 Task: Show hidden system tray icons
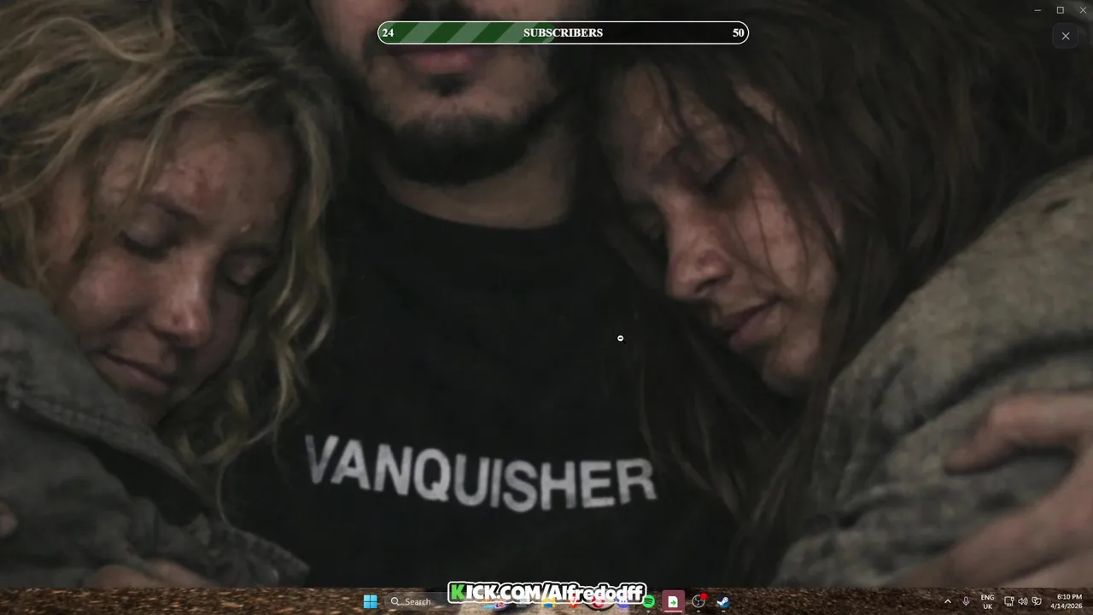pyautogui.click(x=947, y=601)
